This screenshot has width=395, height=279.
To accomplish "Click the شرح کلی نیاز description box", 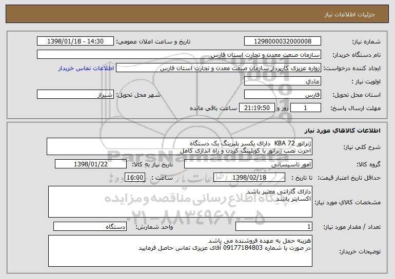I will tap(180, 146).
